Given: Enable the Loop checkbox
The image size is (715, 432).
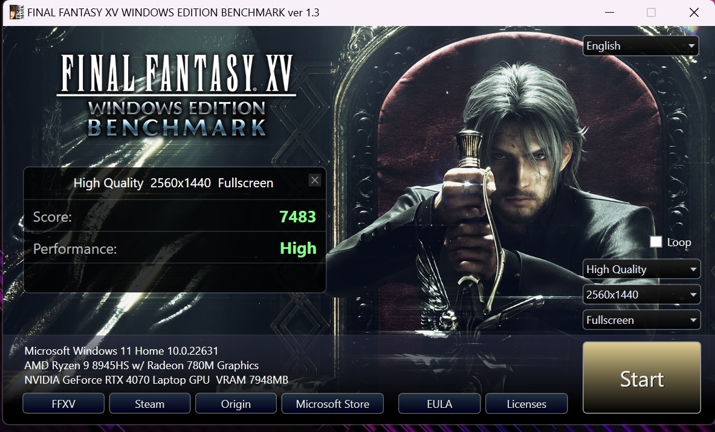Looking at the screenshot, I should (656, 242).
